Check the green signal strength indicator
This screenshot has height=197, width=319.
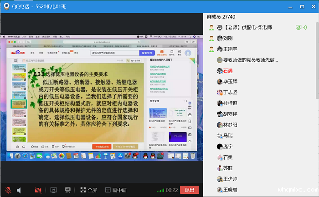tap(160, 190)
